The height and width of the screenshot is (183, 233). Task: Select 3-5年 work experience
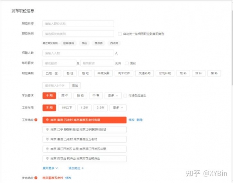101,107
